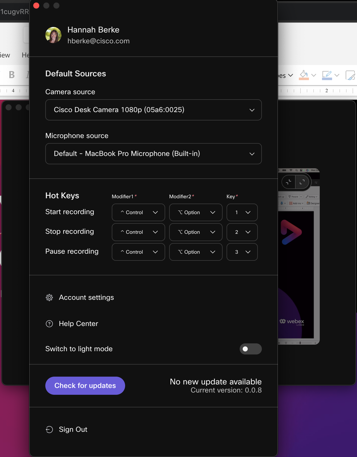This screenshot has height=457, width=357.
Task: Expand the blue pen icon's dropdown arrow in Word
Action: (337, 75)
